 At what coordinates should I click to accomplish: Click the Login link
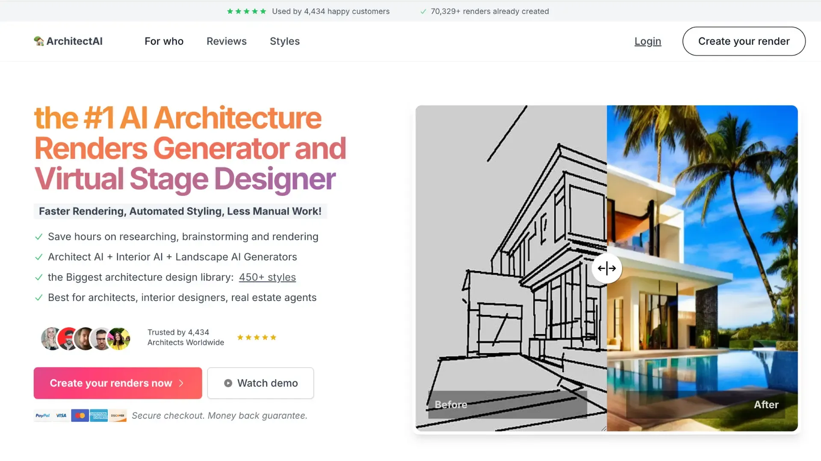coord(648,41)
